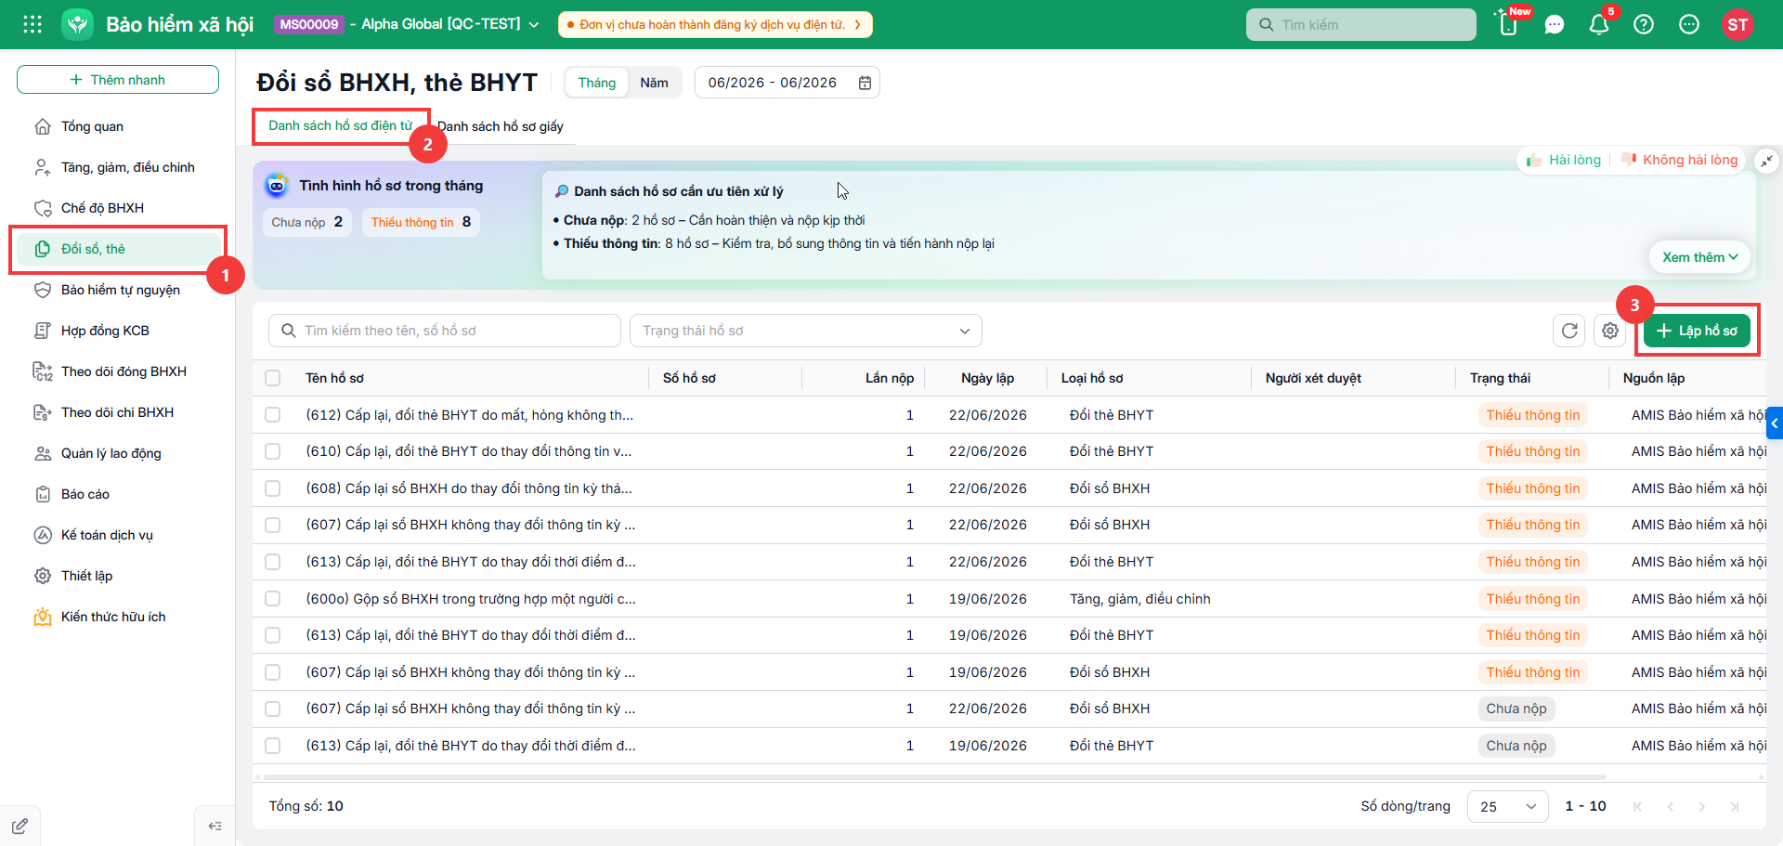The image size is (1783, 846).
Task: Sort by Ngày lập column header
Action: (987, 378)
